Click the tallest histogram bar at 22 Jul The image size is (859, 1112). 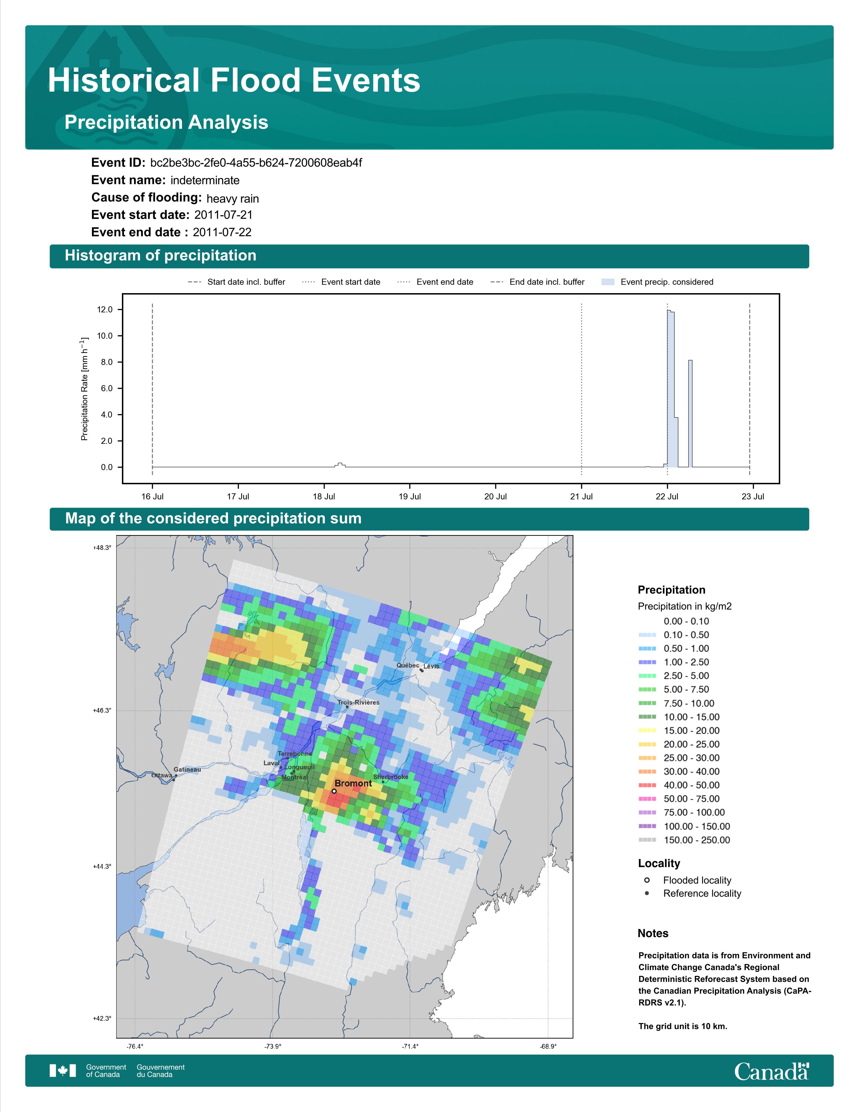(x=669, y=389)
